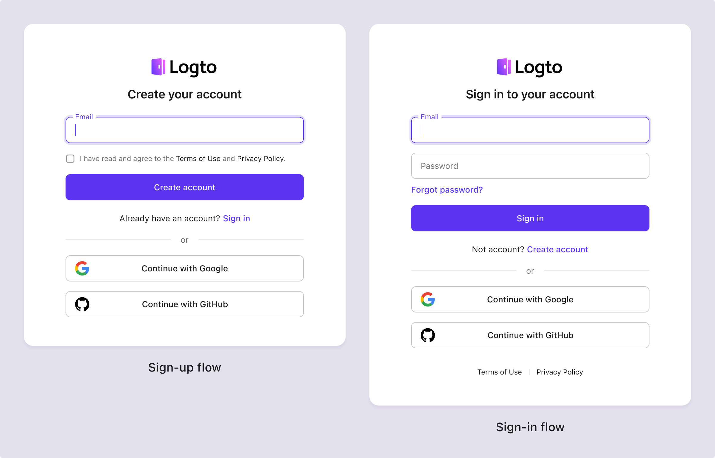Screen dimensions: 715x458
Task: Click the 'Create account' button on sign-up
Action: coord(184,187)
